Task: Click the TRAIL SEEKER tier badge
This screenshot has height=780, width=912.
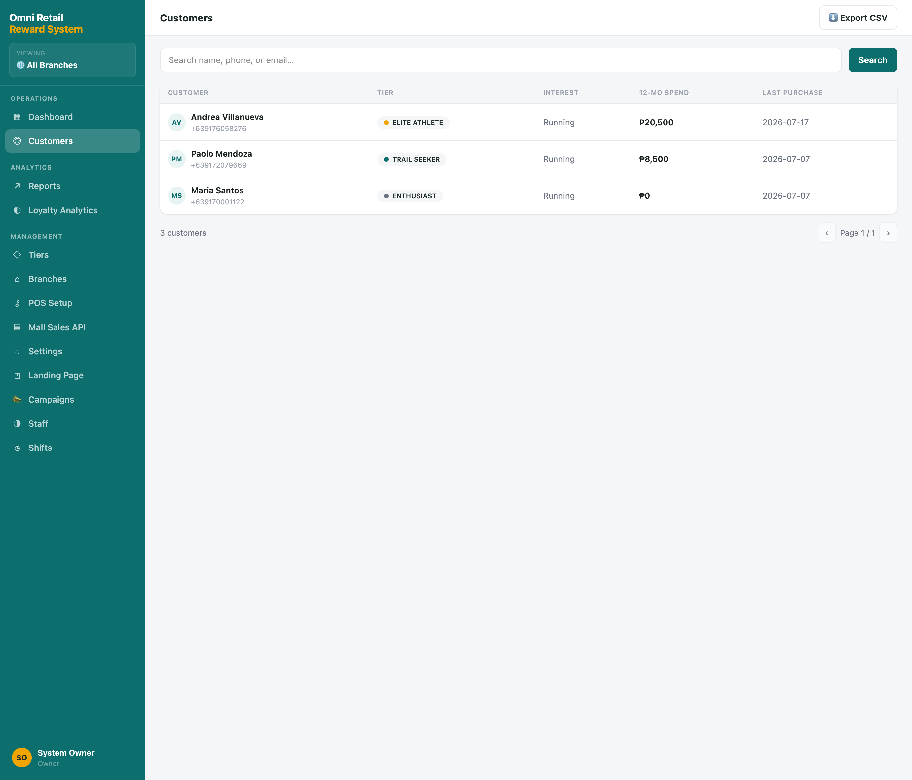Action: coord(411,159)
